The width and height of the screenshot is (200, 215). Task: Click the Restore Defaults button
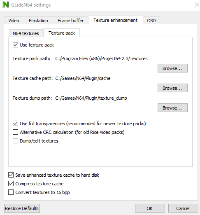[22, 208]
